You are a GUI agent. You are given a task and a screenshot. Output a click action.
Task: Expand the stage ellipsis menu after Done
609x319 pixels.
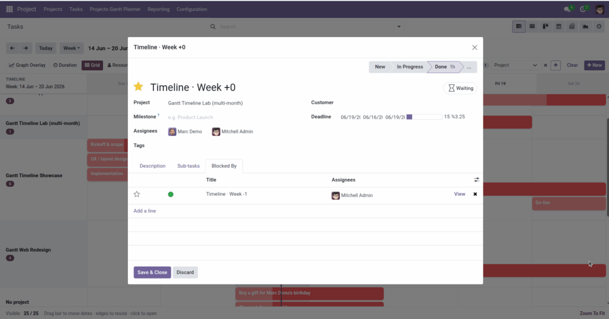click(470, 67)
